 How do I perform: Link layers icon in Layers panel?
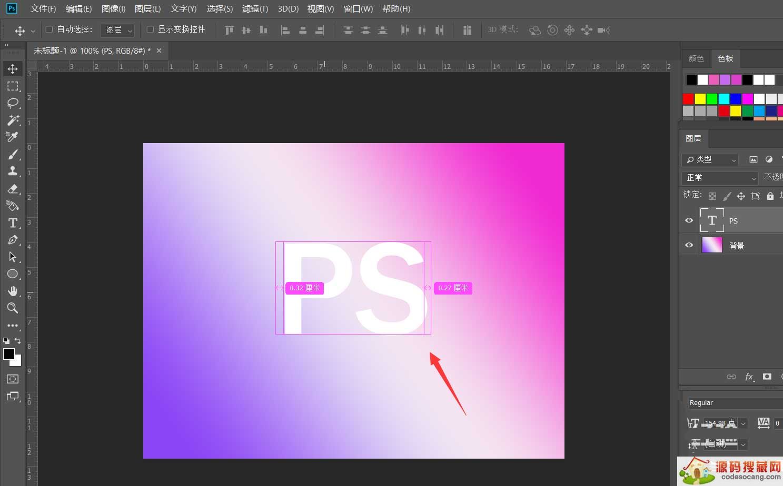point(731,377)
